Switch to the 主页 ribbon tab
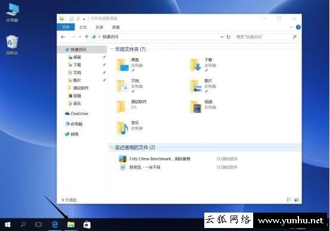The image size is (330, 231). (83, 27)
